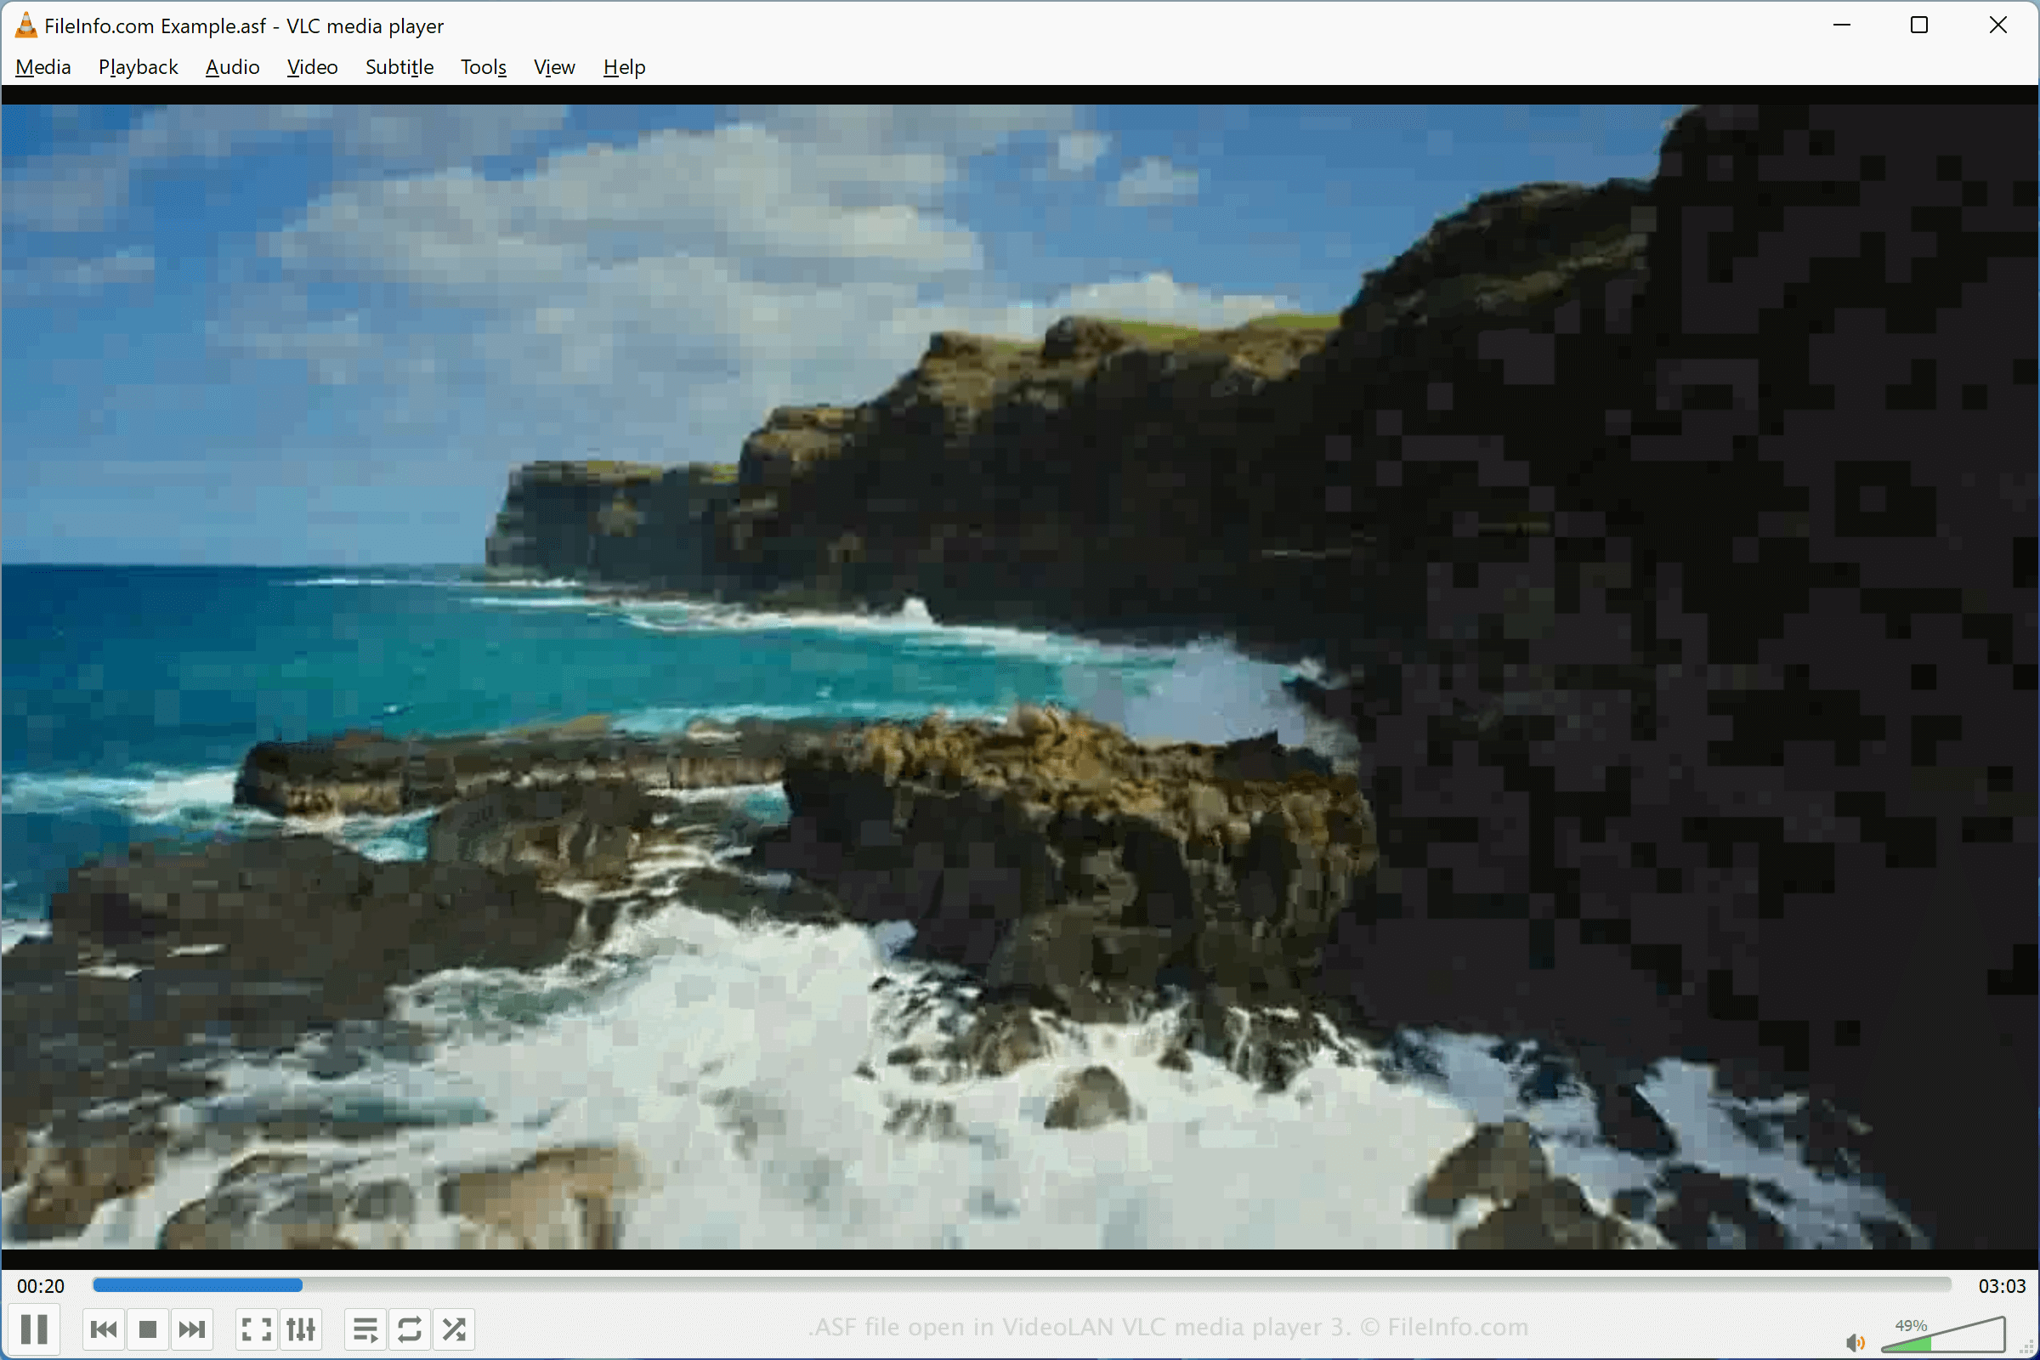Toggle loop repeat mode
Image resolution: width=2040 pixels, height=1360 pixels.
coord(410,1328)
